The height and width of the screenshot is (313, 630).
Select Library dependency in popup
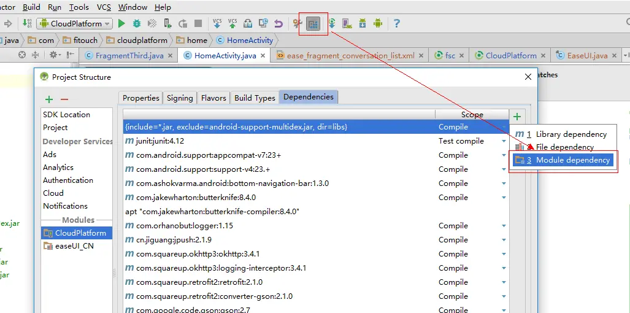(563, 134)
